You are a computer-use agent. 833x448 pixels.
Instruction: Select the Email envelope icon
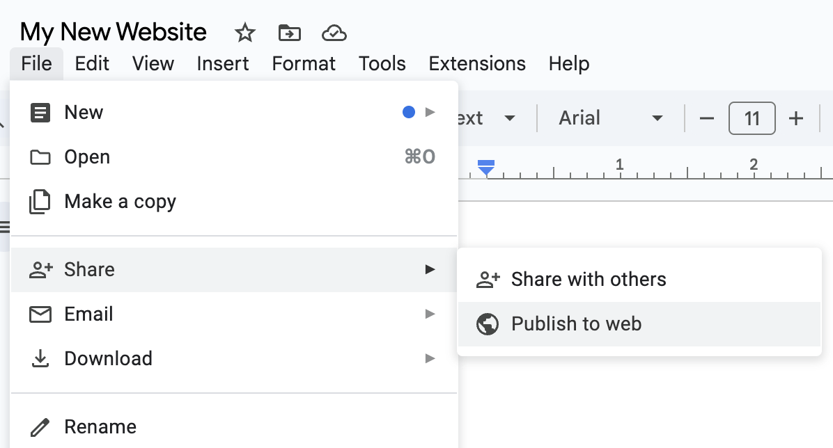click(x=40, y=314)
